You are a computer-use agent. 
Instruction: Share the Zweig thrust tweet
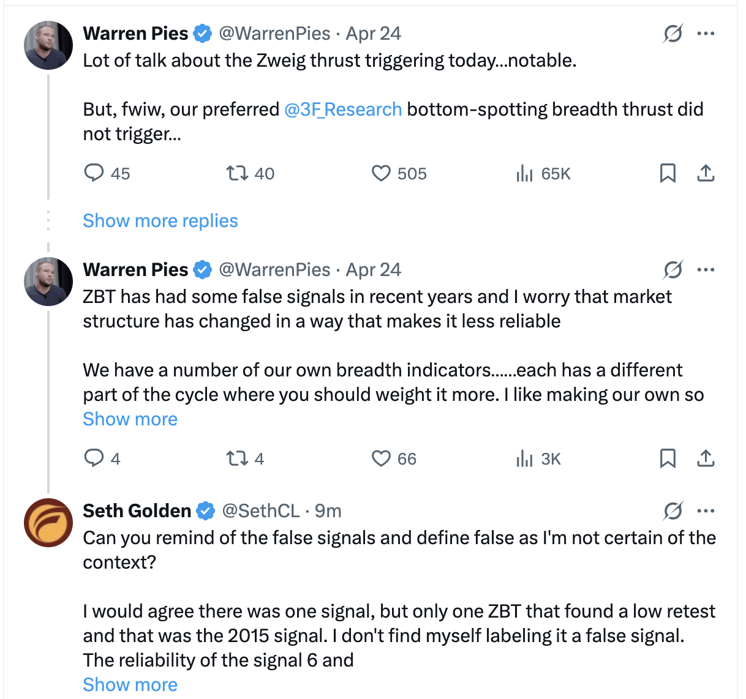(x=706, y=173)
